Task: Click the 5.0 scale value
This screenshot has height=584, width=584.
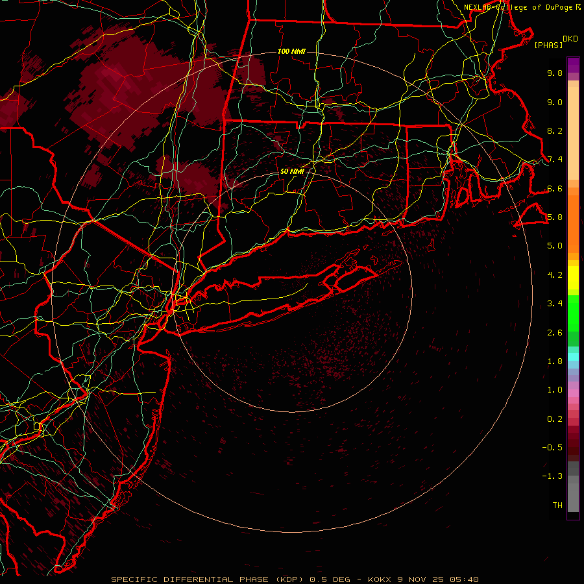Action: (555, 246)
